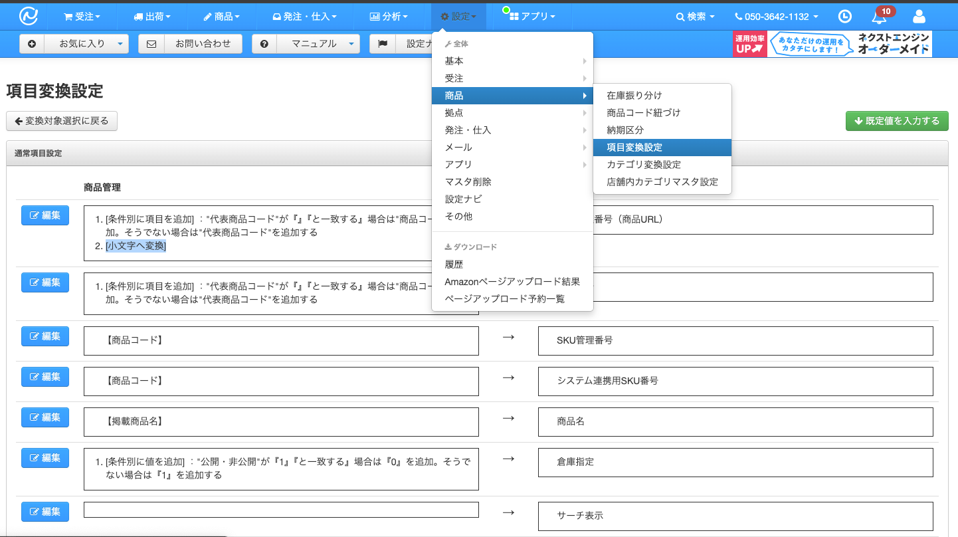The image size is (958, 537).
Task: Expand the 発注・仕入 submenu chevron in settings menu
Action: coord(585,130)
